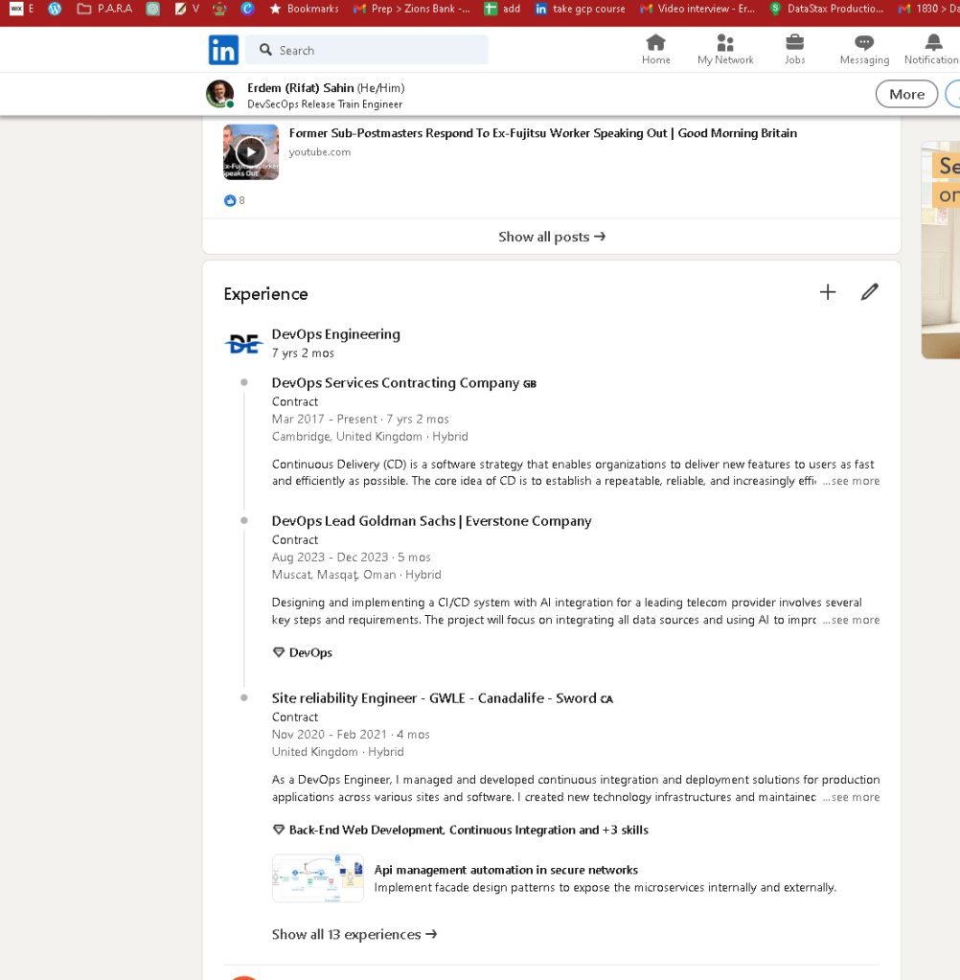Open the 'take gcp course' LinkedIn bookmark

coord(581,9)
